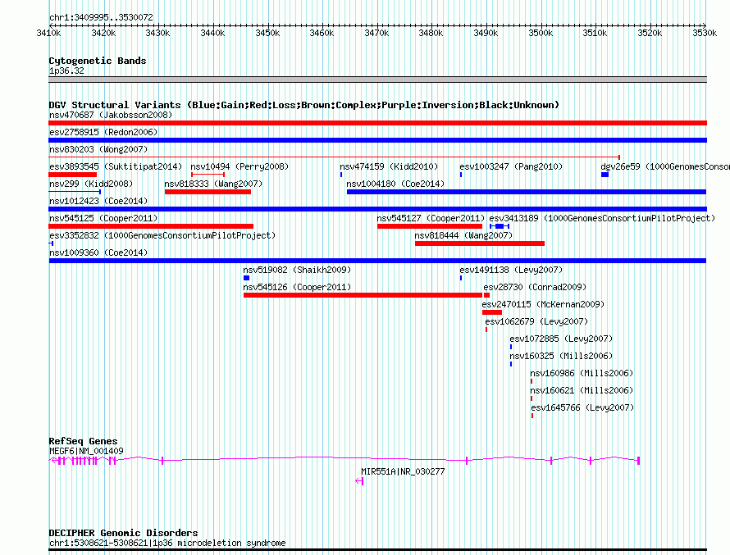730x555 pixels.
Task: Click the nsv160986 (Mills2006) label
Action: click(582, 373)
